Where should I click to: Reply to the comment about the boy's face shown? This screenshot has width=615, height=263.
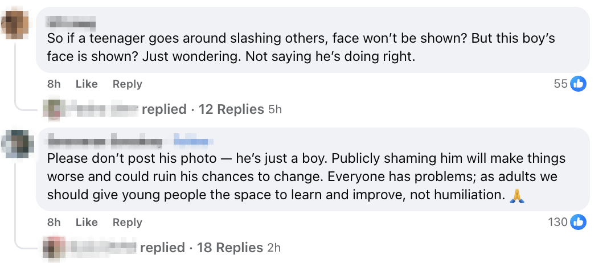(127, 84)
